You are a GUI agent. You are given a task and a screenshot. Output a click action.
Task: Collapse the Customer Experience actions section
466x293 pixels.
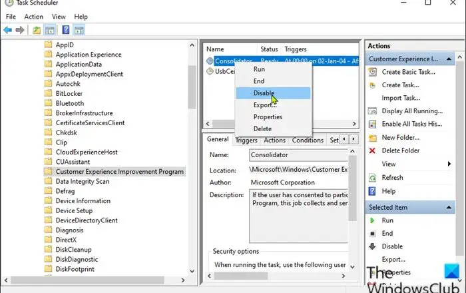449,59
